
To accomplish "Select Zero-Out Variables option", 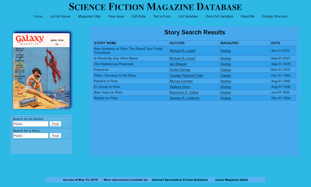I will click(x=219, y=16).
